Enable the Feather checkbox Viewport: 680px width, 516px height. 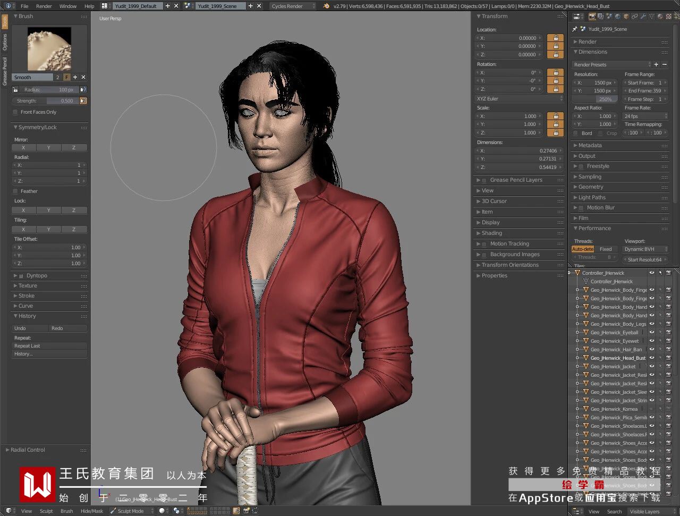pos(15,191)
